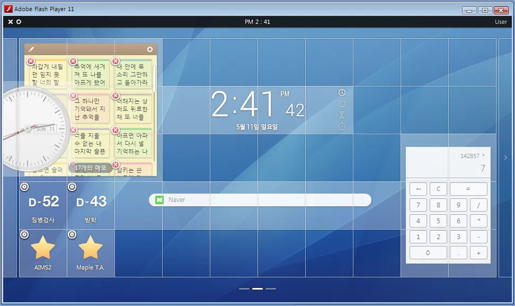Click the calculator C clear button
The width and height of the screenshot is (515, 306).
[x=438, y=189]
